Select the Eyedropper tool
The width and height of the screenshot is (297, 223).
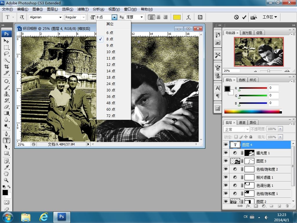pos(6,167)
